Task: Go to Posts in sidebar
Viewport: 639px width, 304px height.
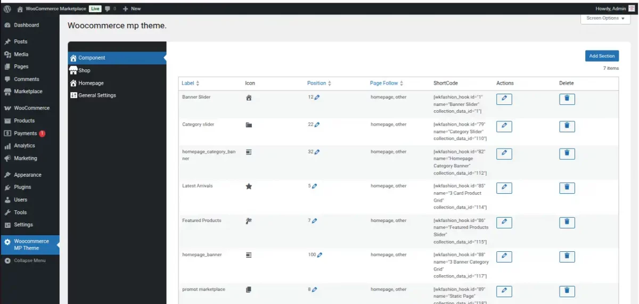Action: [20, 42]
